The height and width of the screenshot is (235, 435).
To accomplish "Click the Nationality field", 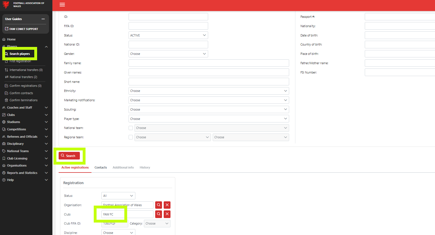I will pos(400,26).
